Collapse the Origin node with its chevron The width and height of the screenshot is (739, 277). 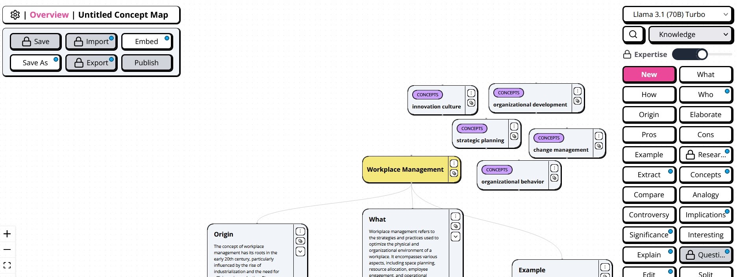coord(300,251)
